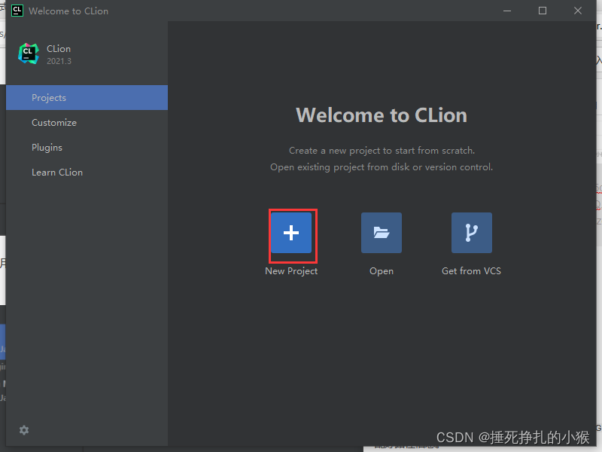Click the Open folder icon
The image size is (602, 452).
click(x=382, y=233)
